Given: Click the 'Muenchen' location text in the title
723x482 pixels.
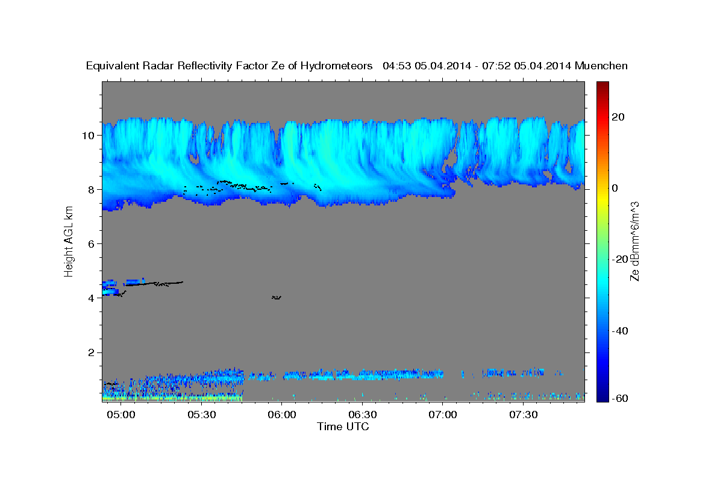Looking at the screenshot, I should (601, 66).
